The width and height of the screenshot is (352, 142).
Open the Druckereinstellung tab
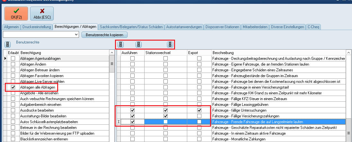pos(37,27)
